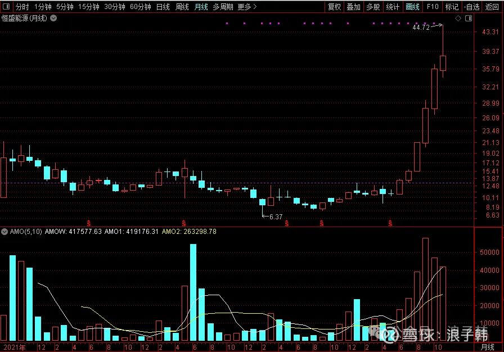This screenshot has height=352, width=504.
Task: Open F10 company information
Action: pyautogui.click(x=433, y=7)
